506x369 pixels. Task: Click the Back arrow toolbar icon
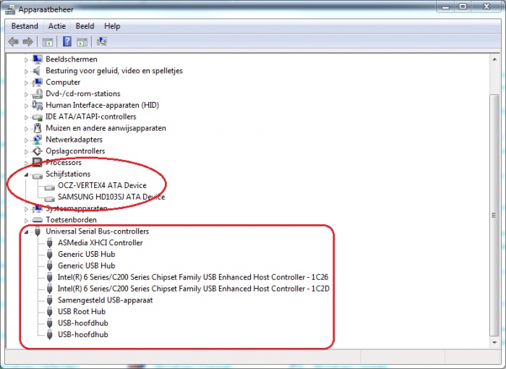click(x=13, y=42)
